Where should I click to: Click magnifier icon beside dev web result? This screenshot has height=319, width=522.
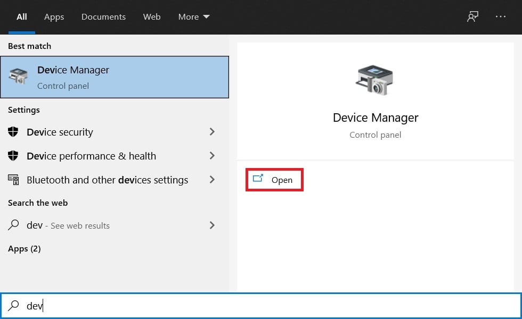(x=13, y=225)
